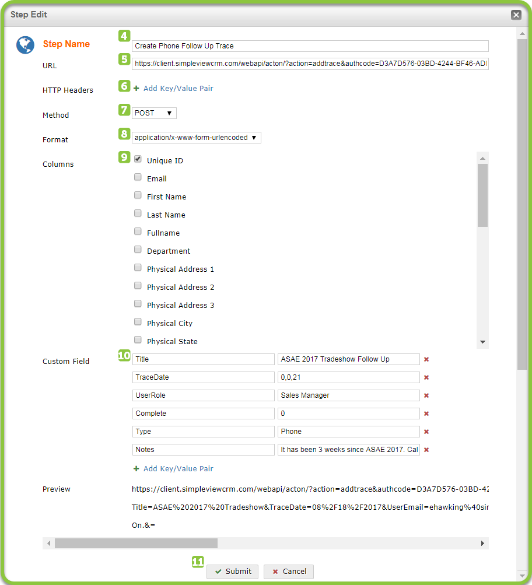This screenshot has width=532, height=585.
Task: Open the Format dropdown showing application/x-www-form-urlencoded
Action: [196, 138]
